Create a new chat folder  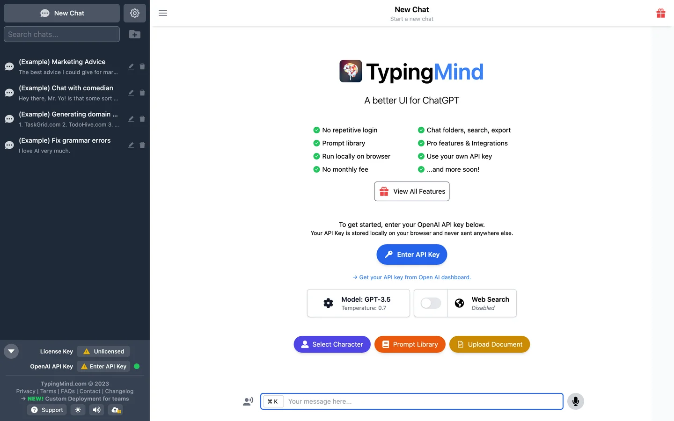[x=135, y=34]
